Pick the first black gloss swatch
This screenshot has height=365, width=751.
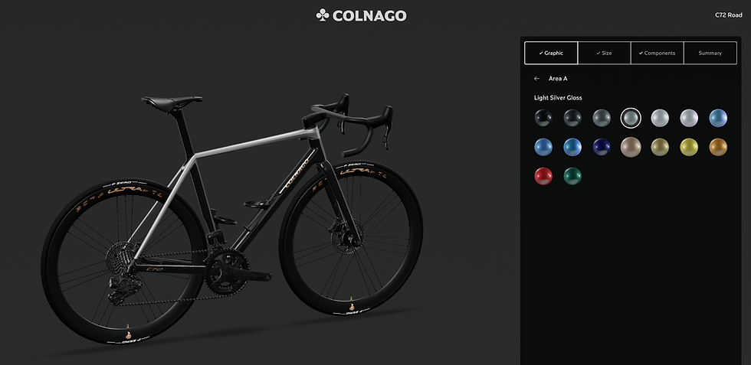point(543,118)
